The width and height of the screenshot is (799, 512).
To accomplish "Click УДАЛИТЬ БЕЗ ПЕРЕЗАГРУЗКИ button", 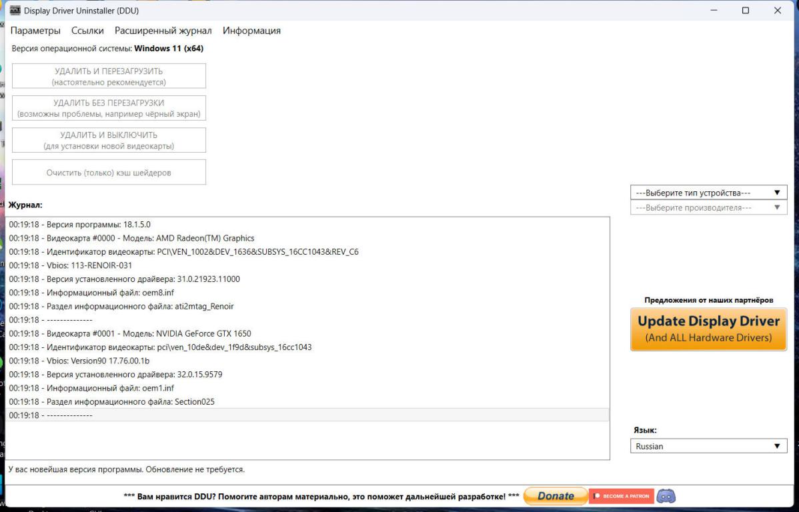I will pos(109,108).
